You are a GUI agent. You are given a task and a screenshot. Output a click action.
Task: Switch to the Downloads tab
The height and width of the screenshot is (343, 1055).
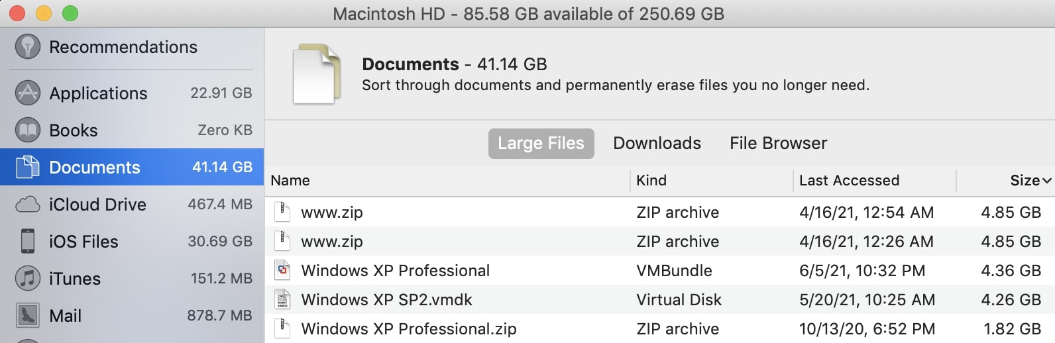(x=657, y=143)
